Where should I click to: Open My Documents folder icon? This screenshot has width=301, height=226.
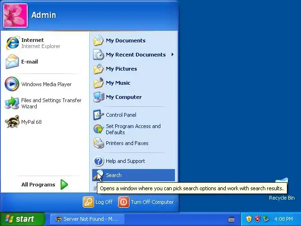[x=98, y=40]
